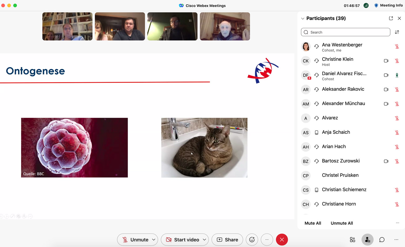The height and width of the screenshot is (247, 405).
Task: Toggle Christine Klein's muted microphone icon
Action: coord(397,61)
